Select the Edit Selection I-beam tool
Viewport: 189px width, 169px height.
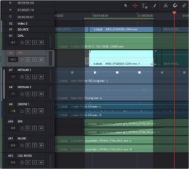pos(145,6)
